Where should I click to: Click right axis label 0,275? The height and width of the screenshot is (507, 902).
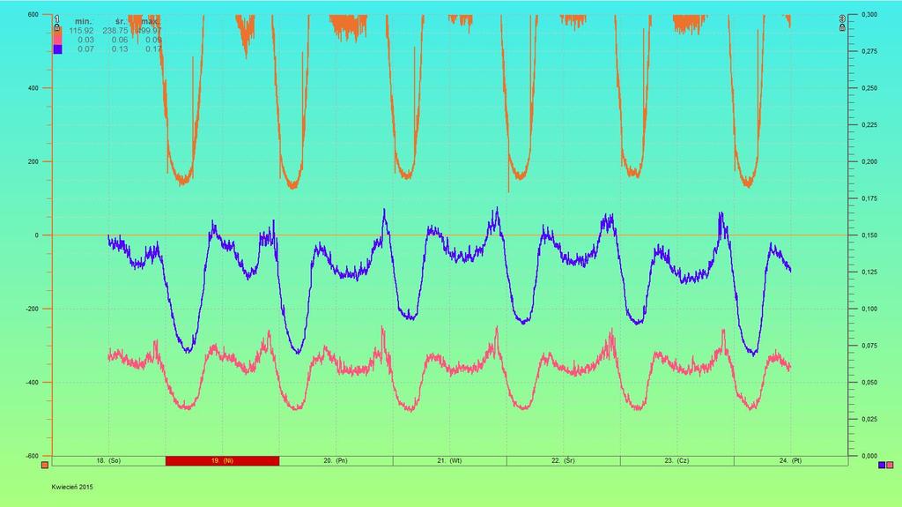(869, 52)
